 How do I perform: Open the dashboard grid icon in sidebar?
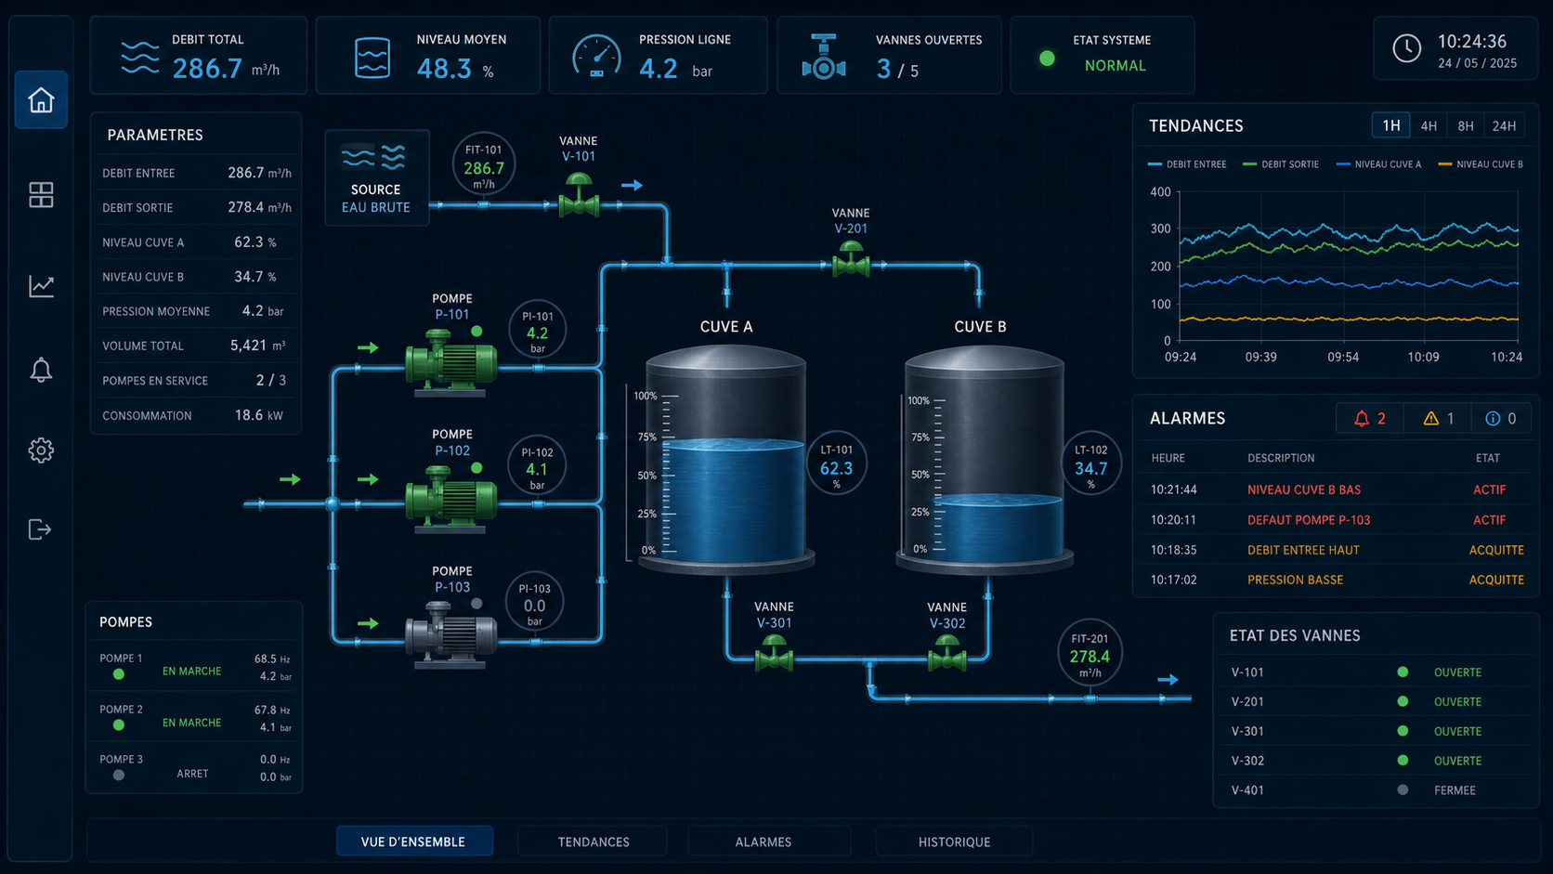coord(41,195)
